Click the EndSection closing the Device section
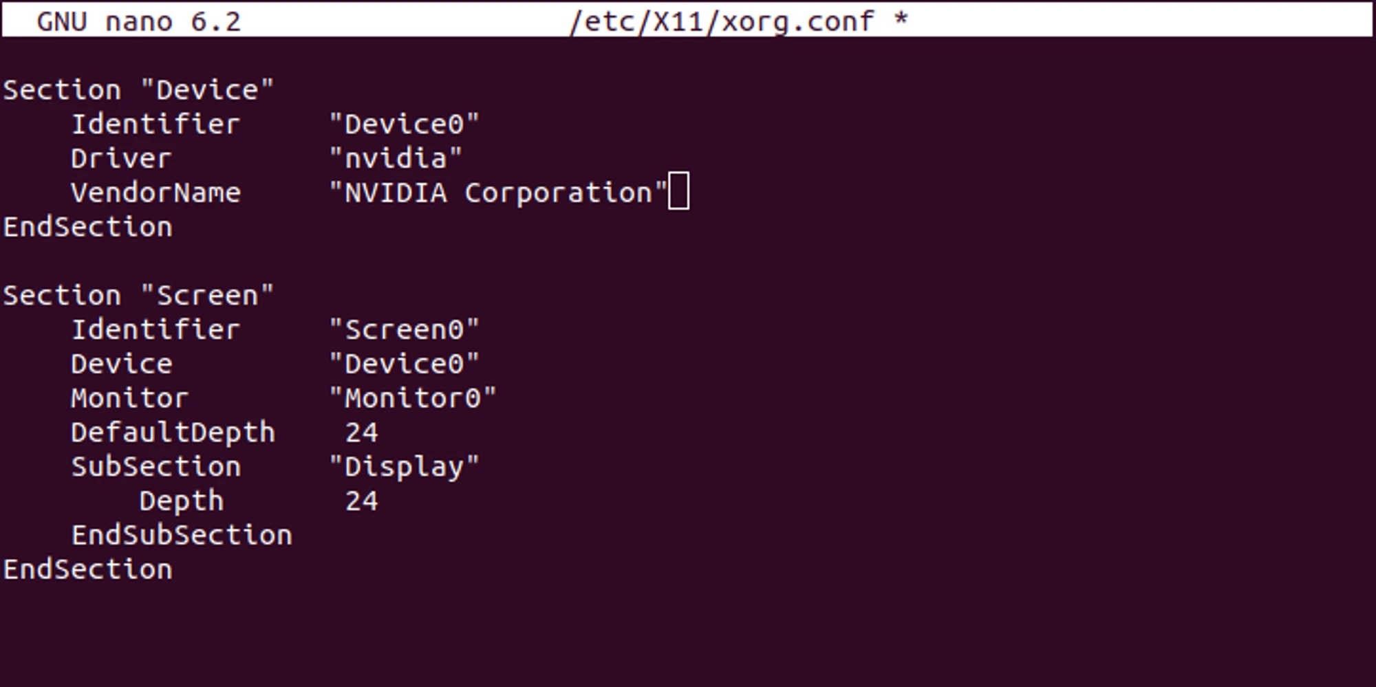The height and width of the screenshot is (687, 1376). [87, 228]
